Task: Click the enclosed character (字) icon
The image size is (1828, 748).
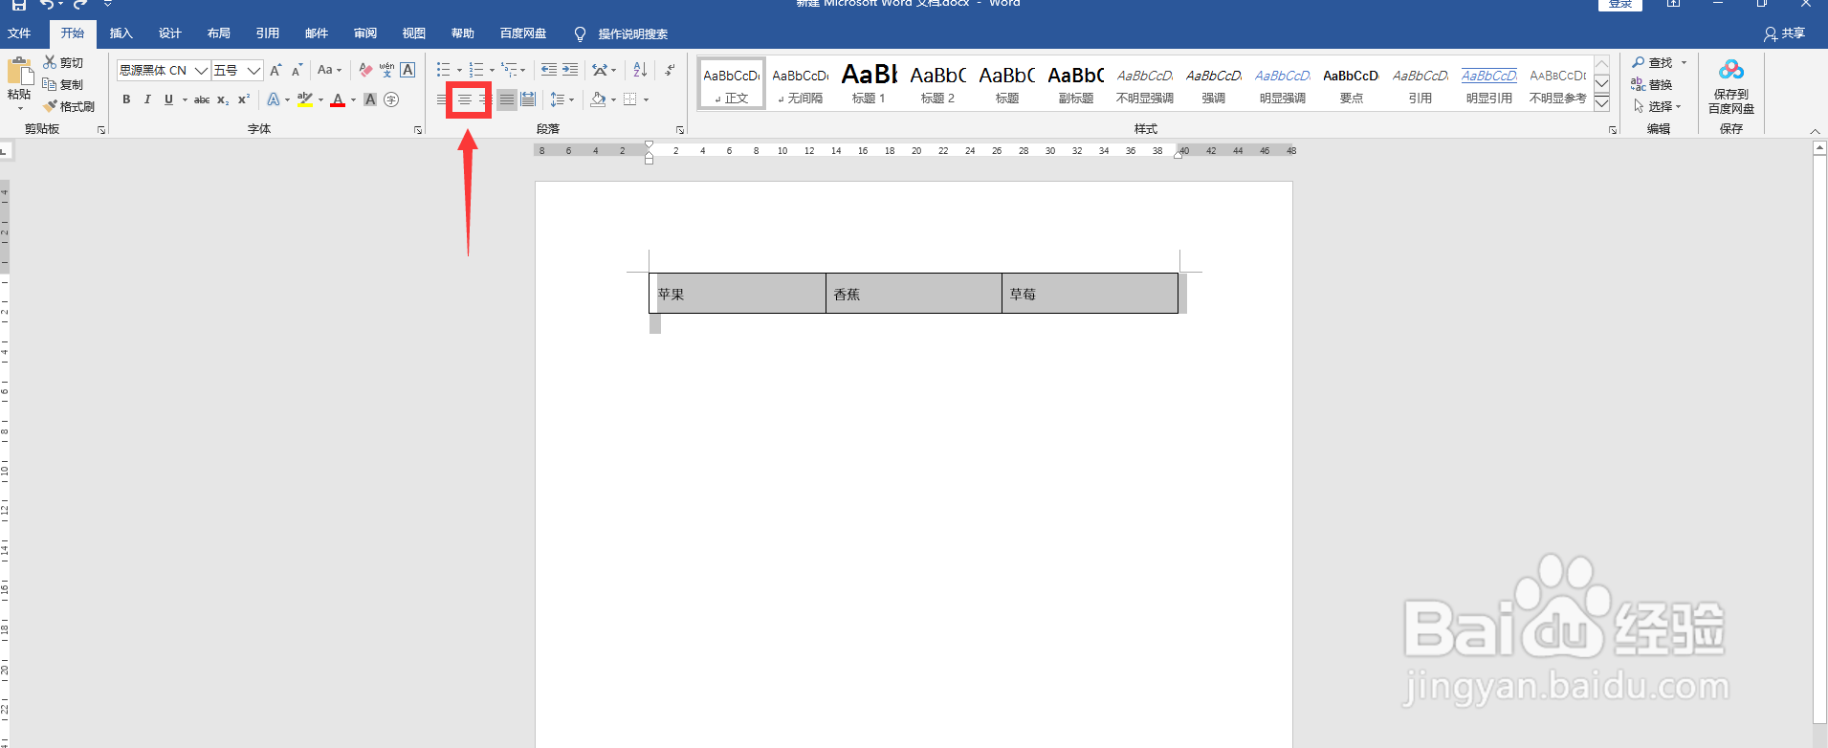Action: pyautogui.click(x=391, y=99)
